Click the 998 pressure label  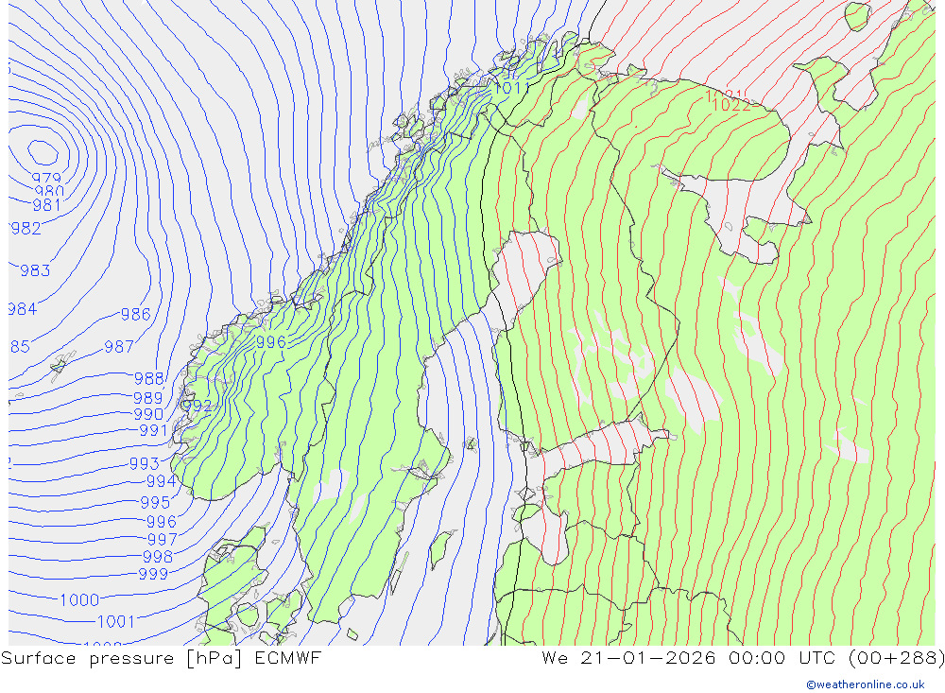tap(158, 556)
